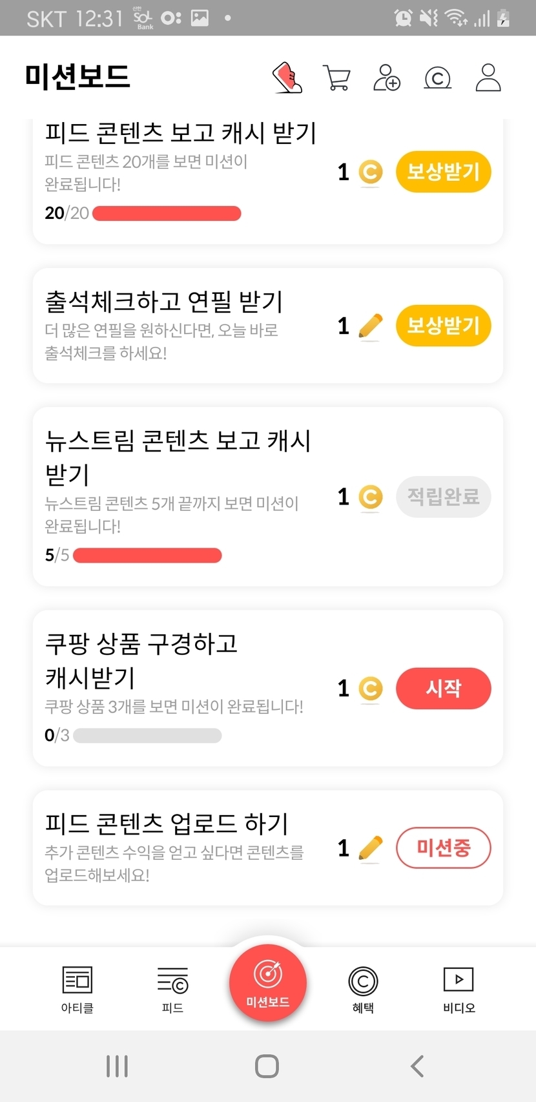536x1102 pixels.
Task: Switch to the 아티클 tab
Action: pyautogui.click(x=77, y=988)
